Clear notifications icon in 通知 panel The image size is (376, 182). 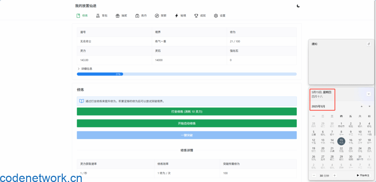pyautogui.click(x=369, y=44)
